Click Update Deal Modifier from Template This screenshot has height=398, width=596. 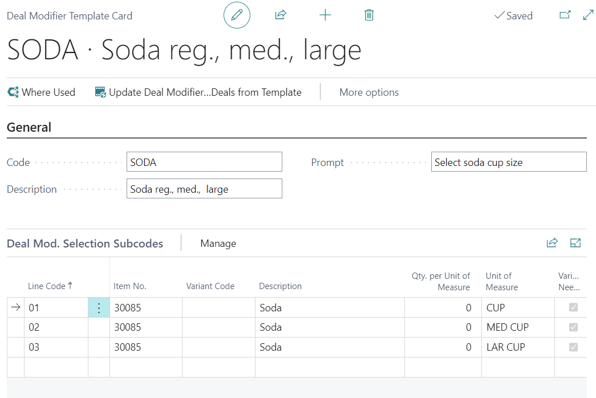[x=198, y=92]
